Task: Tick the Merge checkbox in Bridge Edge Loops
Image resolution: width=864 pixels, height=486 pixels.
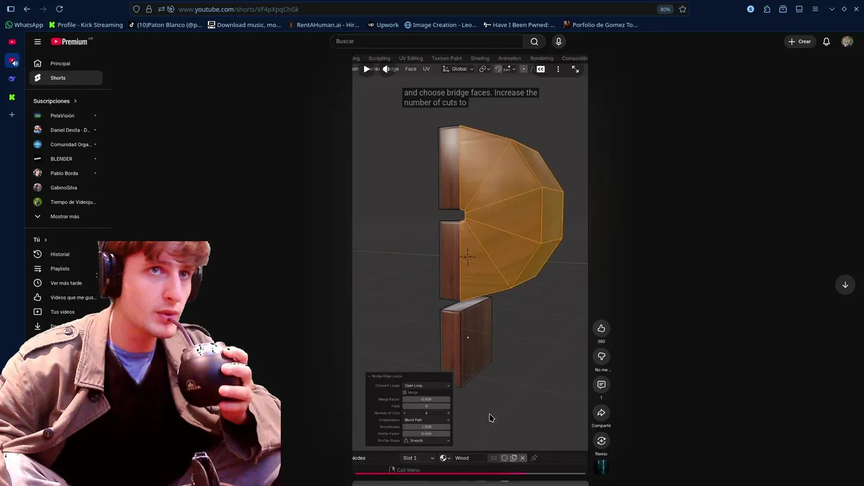Action: coord(404,392)
